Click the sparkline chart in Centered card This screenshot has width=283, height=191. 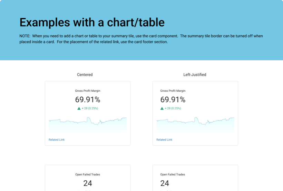[88, 124]
